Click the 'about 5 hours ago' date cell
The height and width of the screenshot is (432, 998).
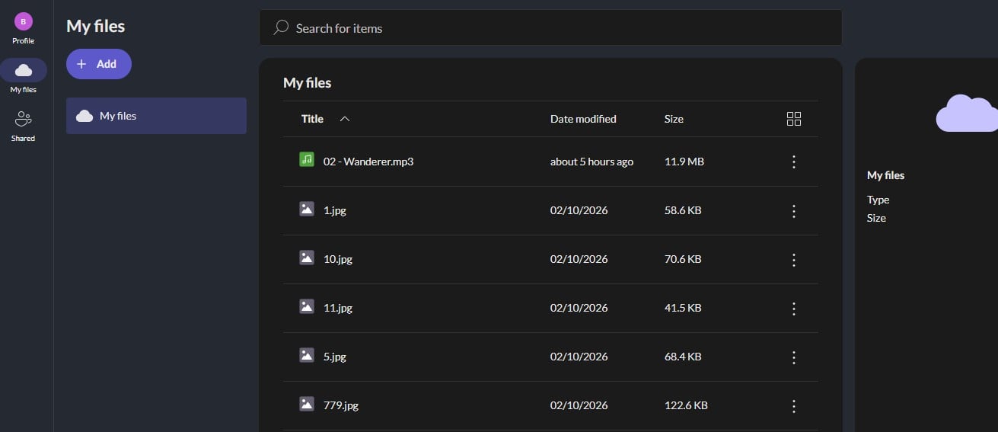pyautogui.click(x=591, y=162)
